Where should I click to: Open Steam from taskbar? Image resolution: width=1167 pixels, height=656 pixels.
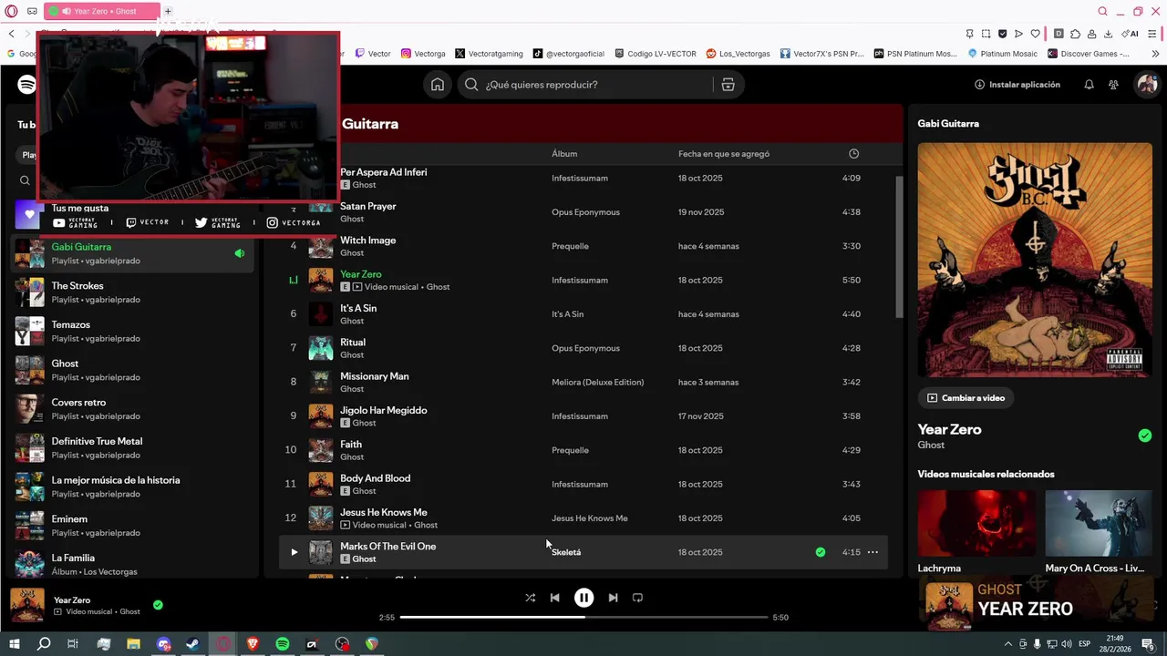[193, 644]
